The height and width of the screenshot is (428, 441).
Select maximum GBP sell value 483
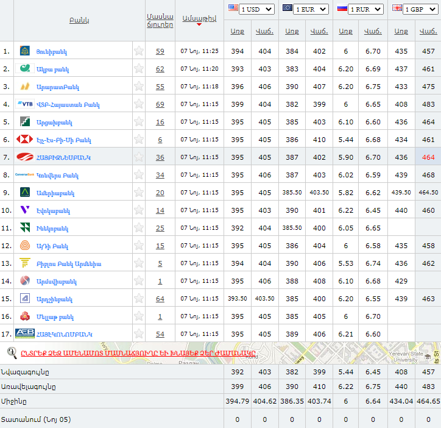coord(428,387)
